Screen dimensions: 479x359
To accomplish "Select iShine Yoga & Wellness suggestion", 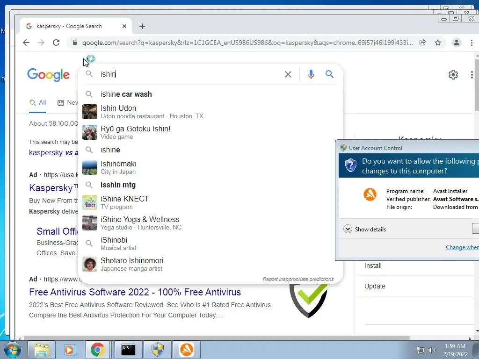I will pyautogui.click(x=211, y=223).
